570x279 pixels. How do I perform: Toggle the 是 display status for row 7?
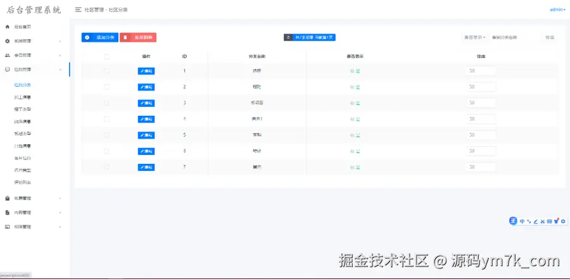click(x=355, y=168)
